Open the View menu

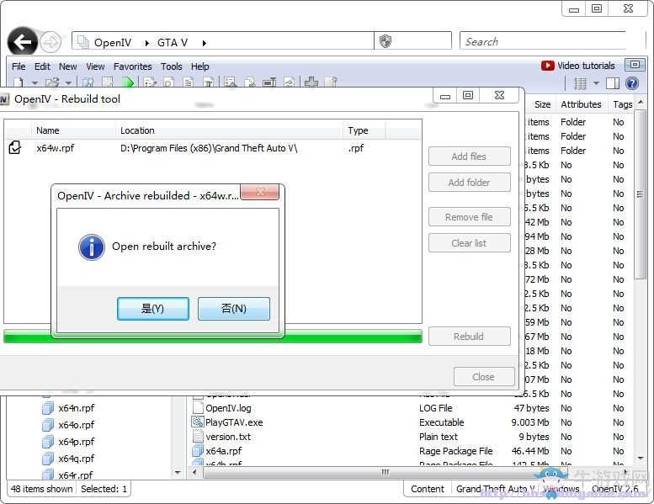coord(95,66)
